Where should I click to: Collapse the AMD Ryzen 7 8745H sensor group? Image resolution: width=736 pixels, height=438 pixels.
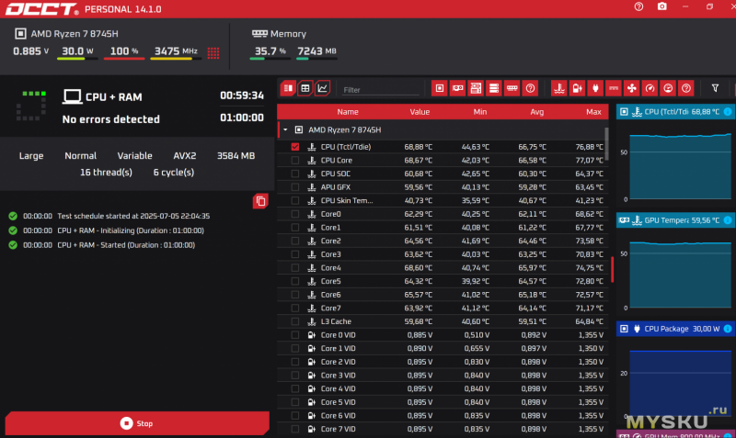point(285,129)
